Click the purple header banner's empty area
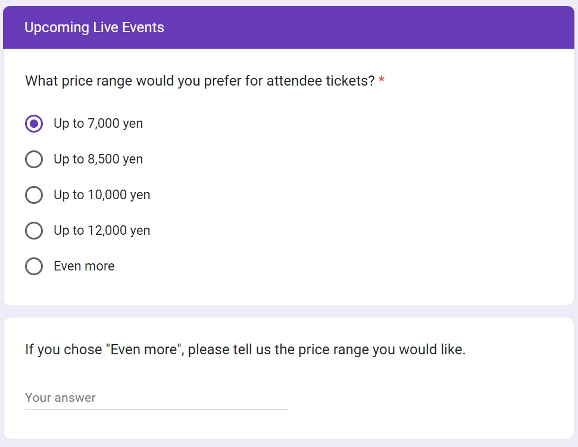This screenshot has height=447, width=578. tap(369, 27)
